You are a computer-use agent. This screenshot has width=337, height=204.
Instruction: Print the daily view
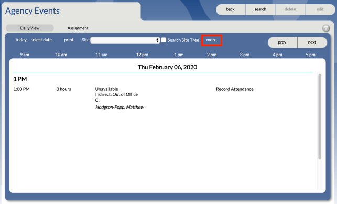[x=69, y=40]
